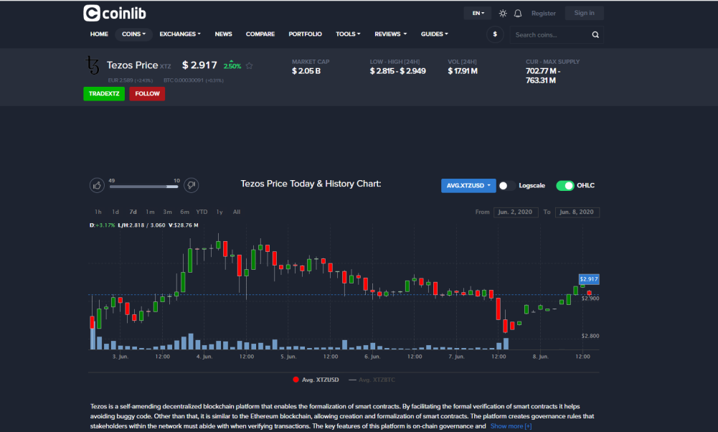Select the 1y chart range
Image resolution: width=718 pixels, height=432 pixels.
click(x=219, y=212)
